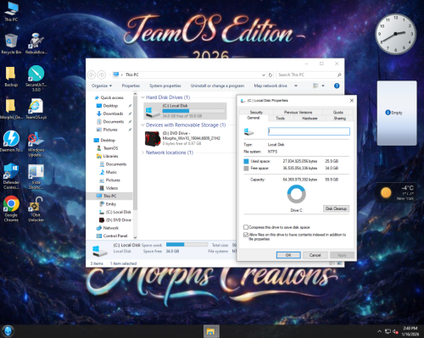This screenshot has width=424, height=338.
Task: Launch Google Chrome from the desktop
Action: (x=11, y=208)
